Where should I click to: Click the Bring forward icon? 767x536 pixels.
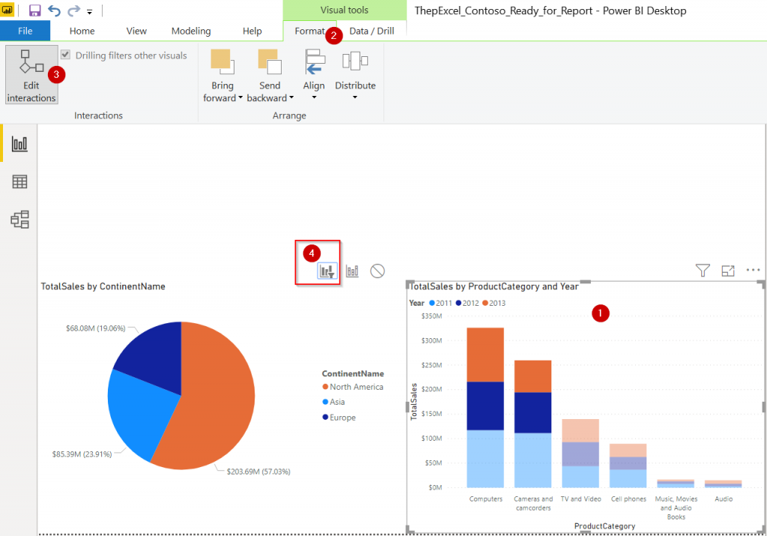(x=222, y=61)
